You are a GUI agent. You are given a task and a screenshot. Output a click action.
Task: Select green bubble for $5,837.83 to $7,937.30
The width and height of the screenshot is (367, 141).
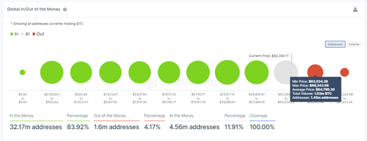click(139, 72)
